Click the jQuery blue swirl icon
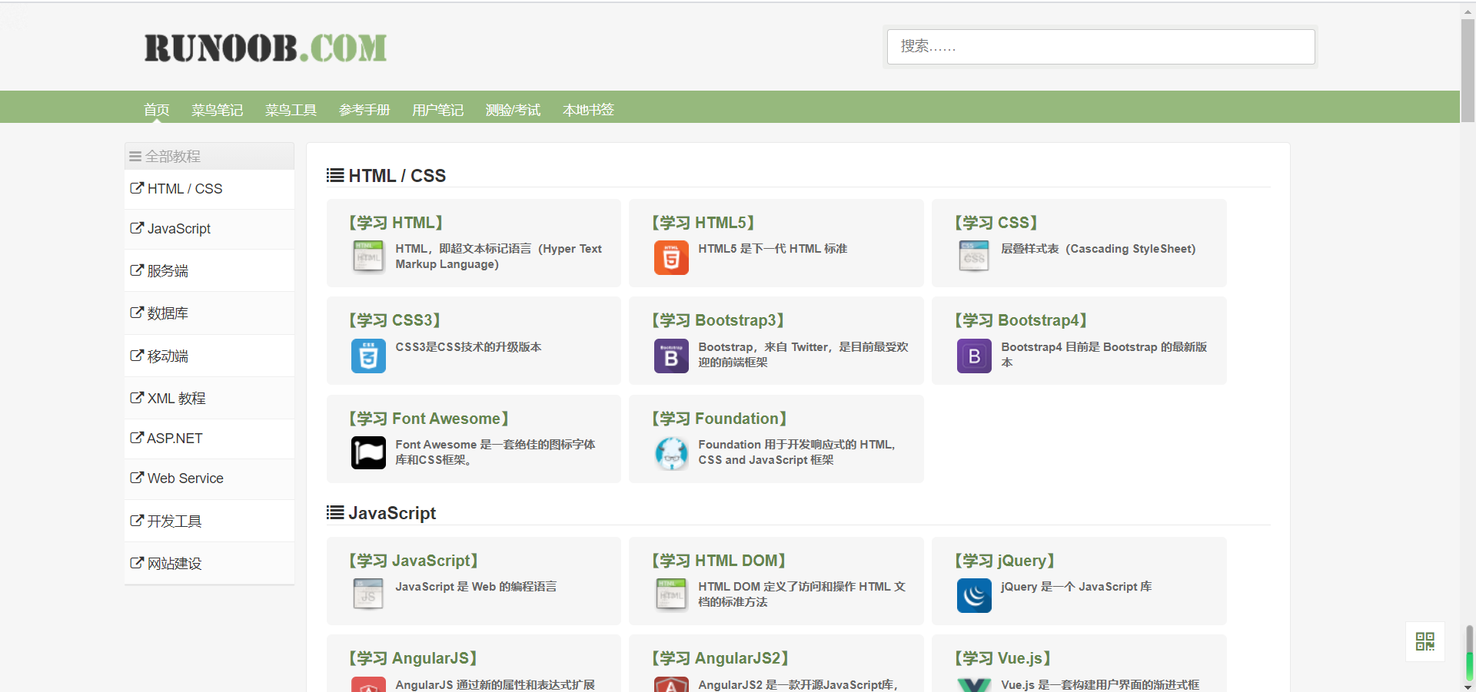The image size is (1476, 692). click(974, 595)
